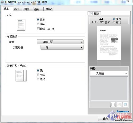
Task: Select the 基本 tab
Action: pos(7,9)
